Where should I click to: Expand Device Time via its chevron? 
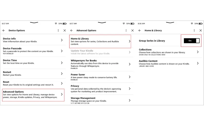coord(62,63)
